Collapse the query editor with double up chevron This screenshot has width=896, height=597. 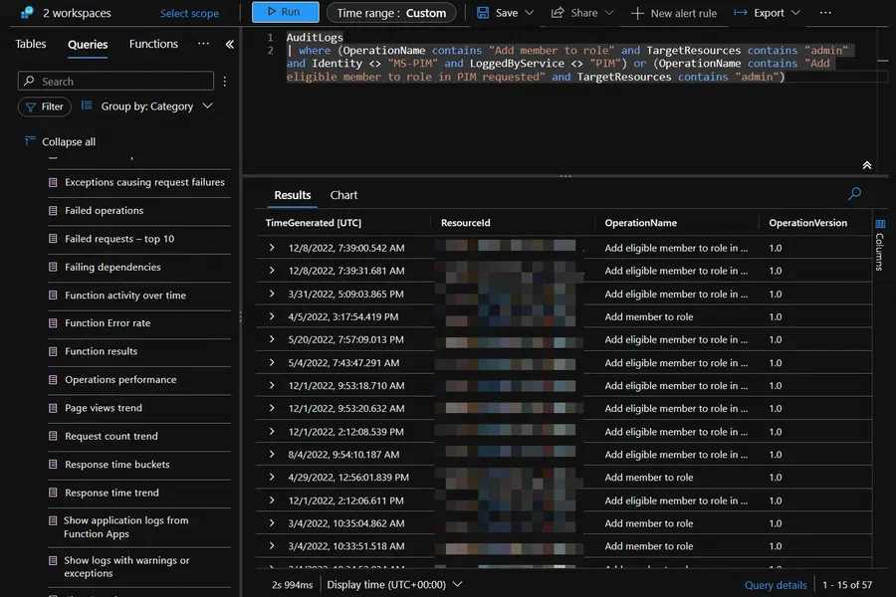coord(867,165)
